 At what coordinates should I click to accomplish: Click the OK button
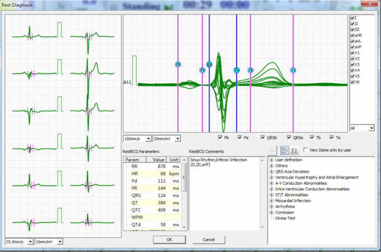pos(169,240)
